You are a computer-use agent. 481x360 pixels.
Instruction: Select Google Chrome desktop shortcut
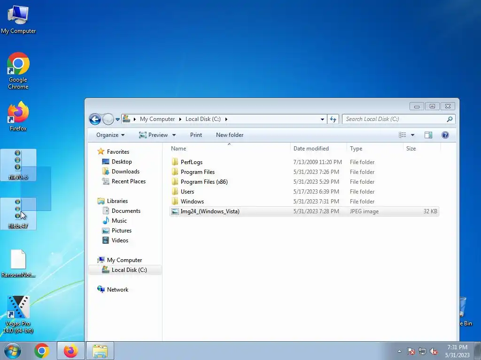18,71
